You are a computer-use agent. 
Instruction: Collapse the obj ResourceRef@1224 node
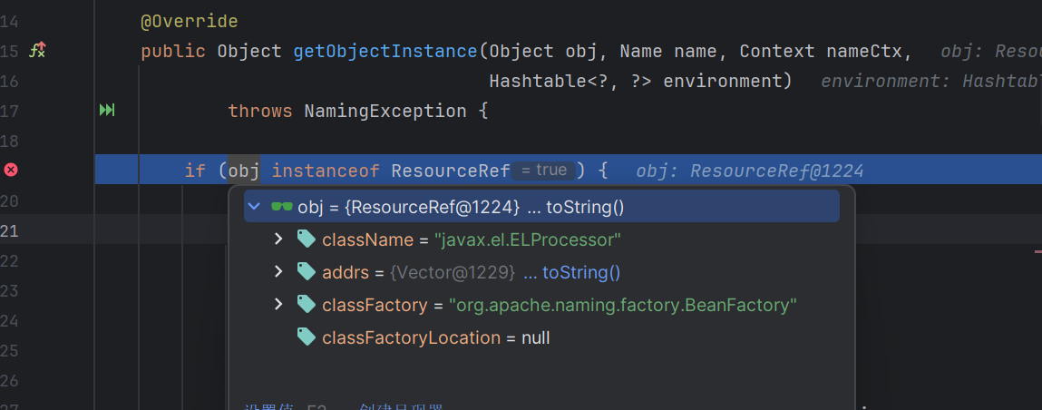(x=255, y=207)
